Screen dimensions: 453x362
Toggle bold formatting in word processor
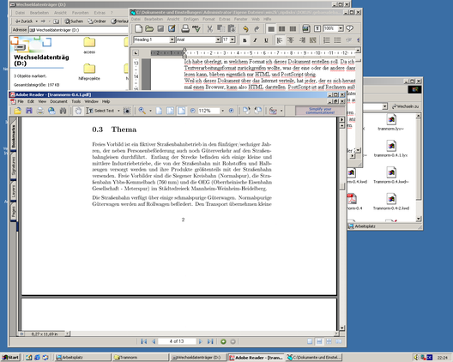pyautogui.click(x=245, y=40)
